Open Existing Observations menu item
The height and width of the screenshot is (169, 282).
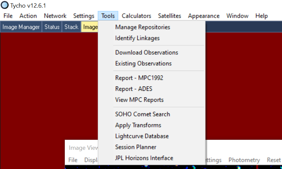[x=143, y=63]
